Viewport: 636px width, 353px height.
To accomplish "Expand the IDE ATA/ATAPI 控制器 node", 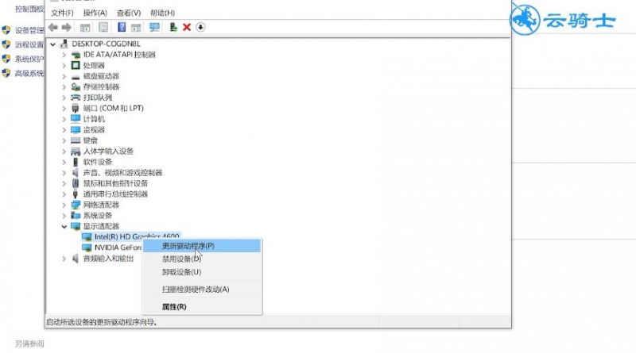I will (64, 55).
